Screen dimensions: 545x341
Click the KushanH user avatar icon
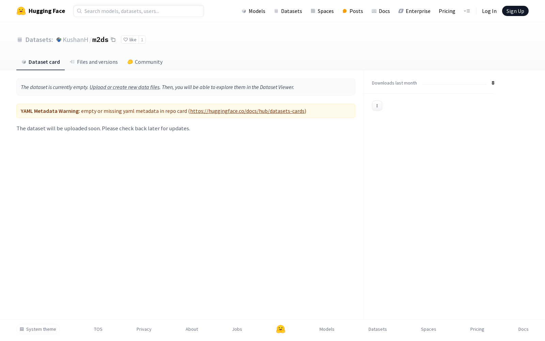(x=59, y=40)
